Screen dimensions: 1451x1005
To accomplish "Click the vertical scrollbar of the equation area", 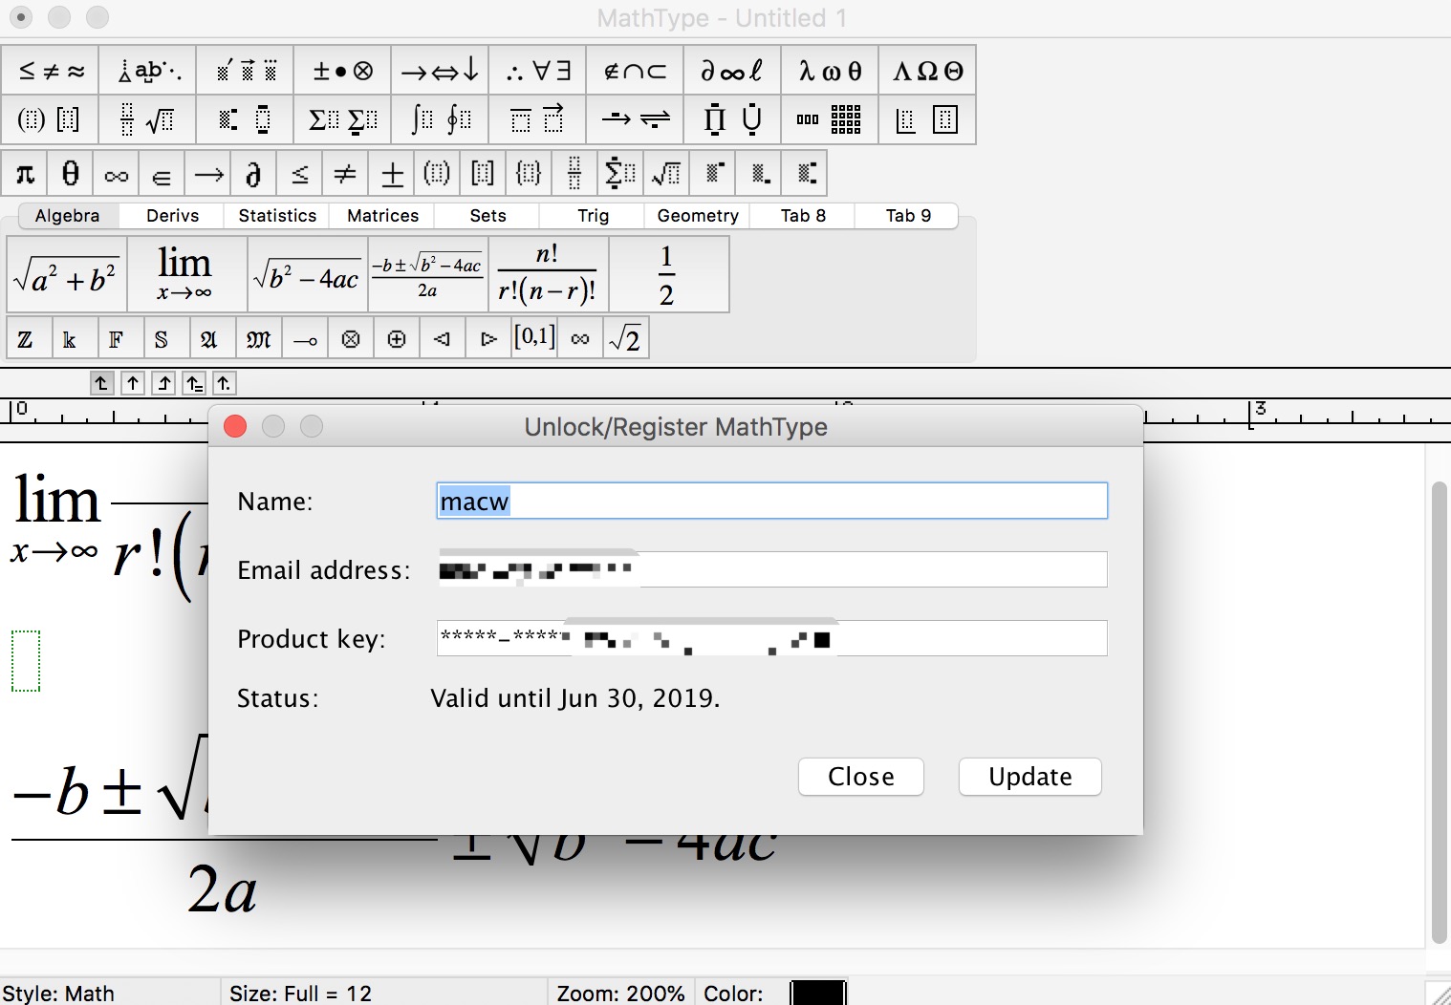I will point(1440,712).
